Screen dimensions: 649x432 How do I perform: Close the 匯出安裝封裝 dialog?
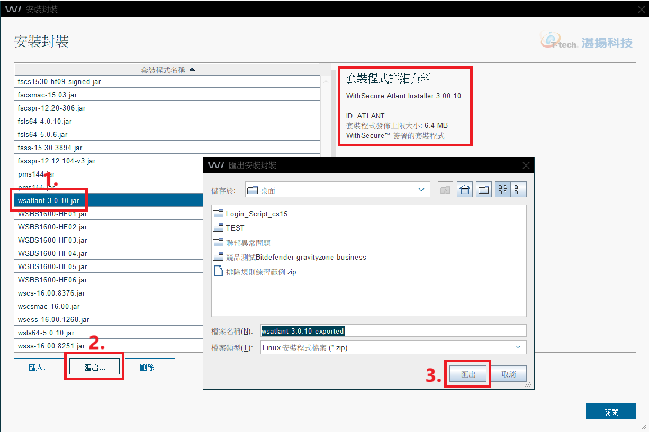526,166
